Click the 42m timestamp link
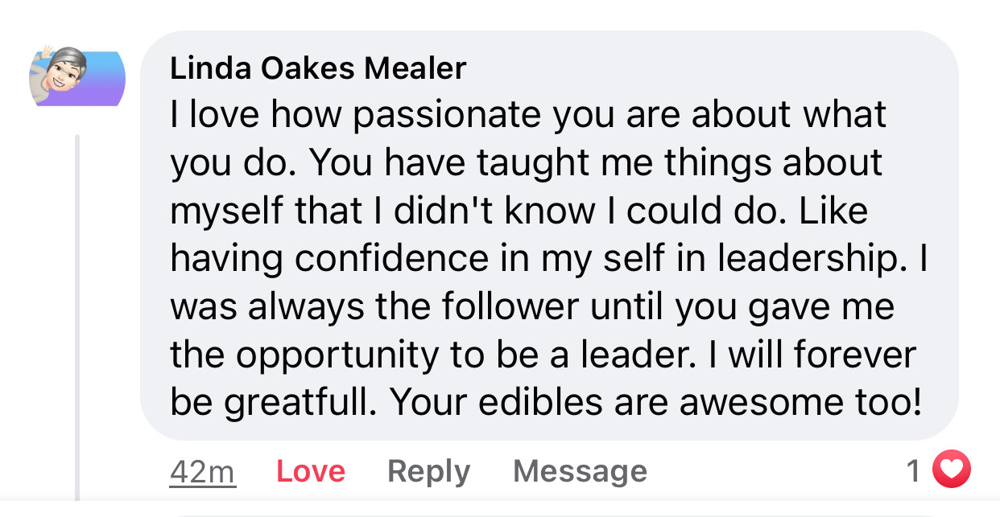Viewport: 1000px width, 517px height. tap(203, 471)
